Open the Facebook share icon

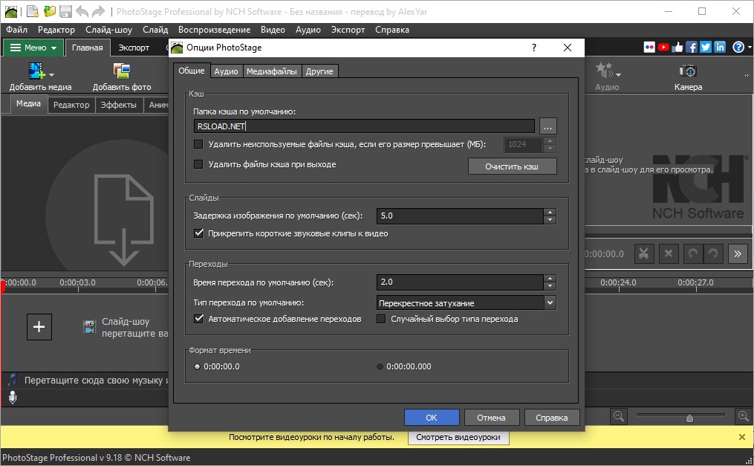[x=692, y=47]
